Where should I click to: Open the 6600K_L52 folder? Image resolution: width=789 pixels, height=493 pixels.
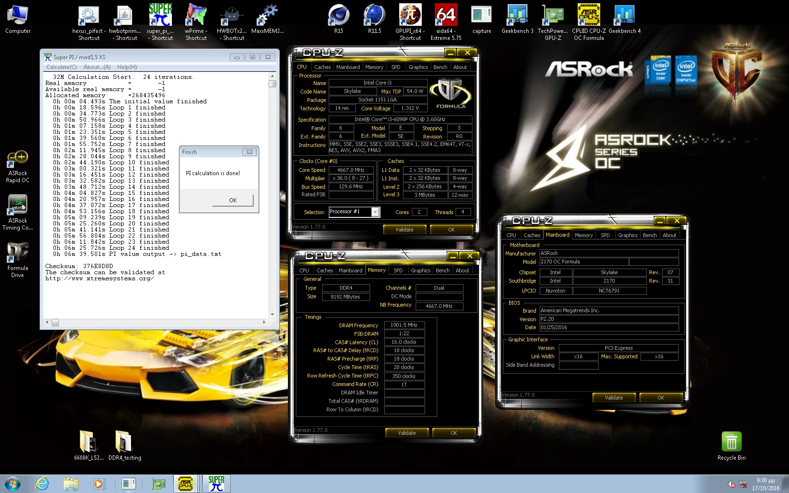click(x=89, y=445)
